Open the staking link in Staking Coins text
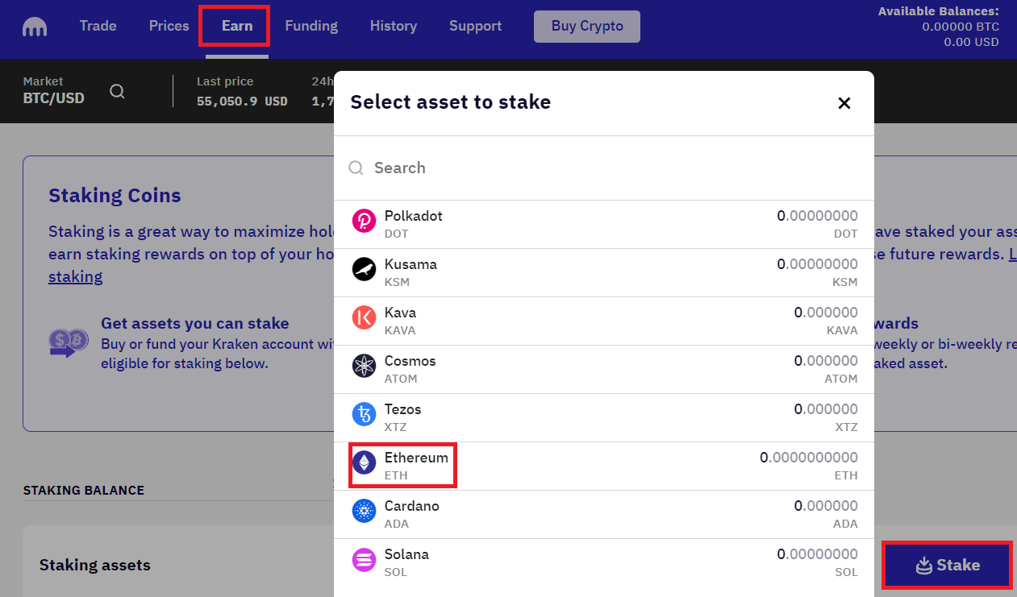Viewport: 1017px width, 597px height. [x=75, y=276]
